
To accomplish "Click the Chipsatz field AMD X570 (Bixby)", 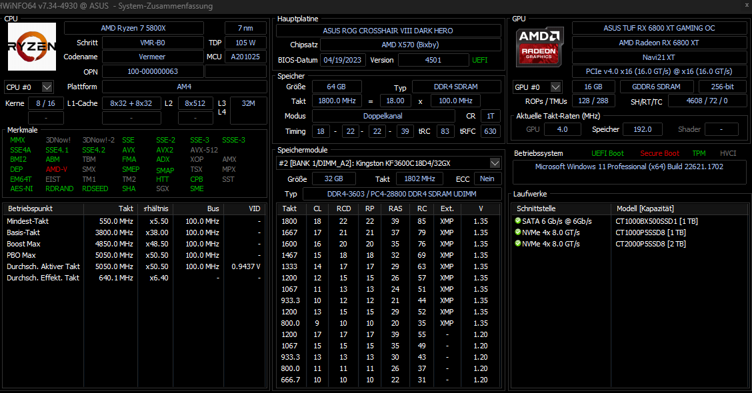I will [410, 45].
